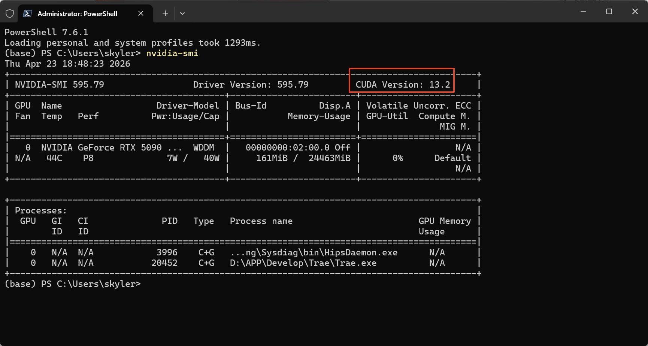Click the NVIDIA GeForce RTX 5090 name
This screenshot has height=346, width=648.
(x=101, y=148)
